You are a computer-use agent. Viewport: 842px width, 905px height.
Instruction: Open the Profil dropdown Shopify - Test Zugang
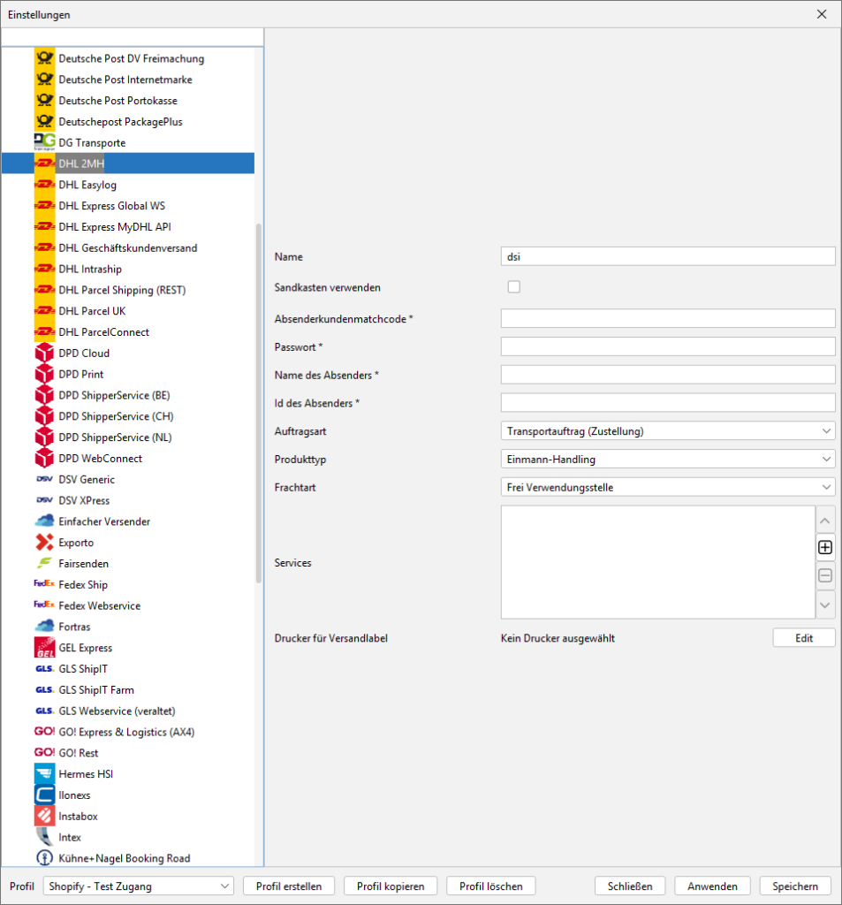coord(138,886)
